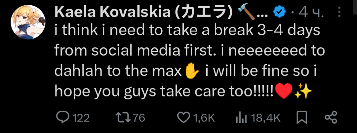Image resolution: width=357 pixels, height=133 pixels.
Task: Click the hammer emoji in the name
Action: point(245,13)
